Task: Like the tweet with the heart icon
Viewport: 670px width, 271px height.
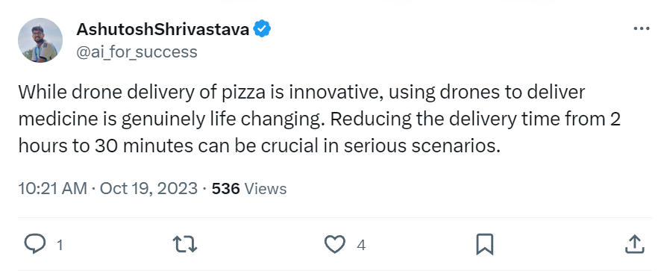Action: tap(334, 245)
